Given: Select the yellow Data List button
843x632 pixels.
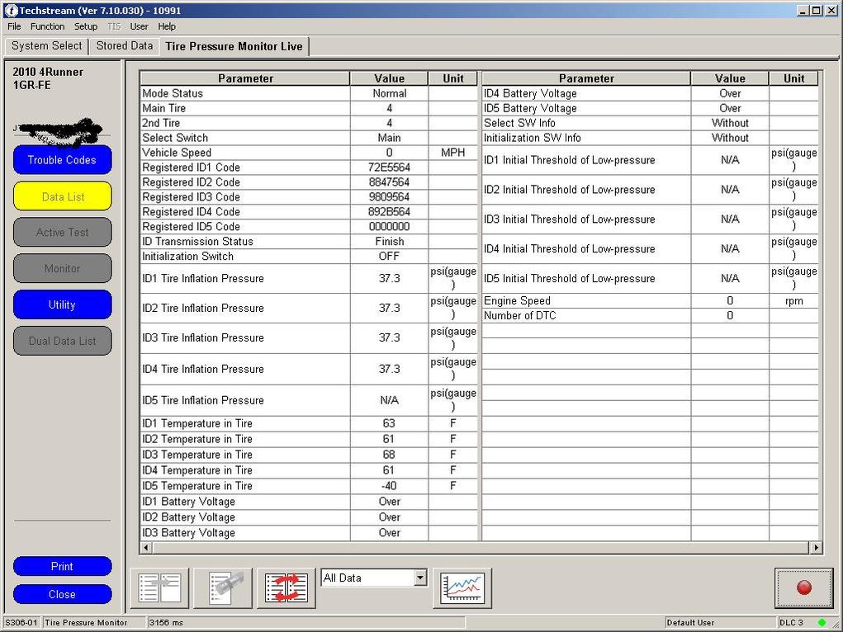Looking at the screenshot, I should [63, 196].
